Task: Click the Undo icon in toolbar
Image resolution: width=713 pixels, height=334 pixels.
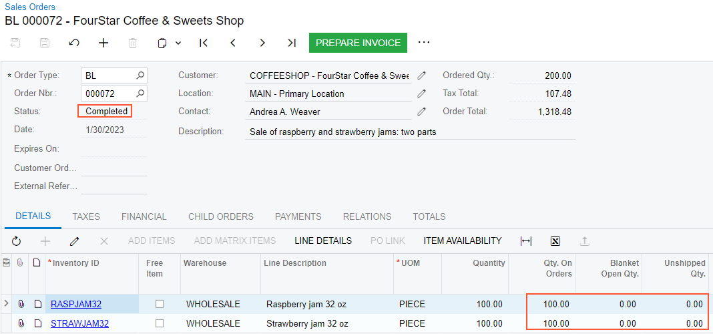Action: pos(74,43)
